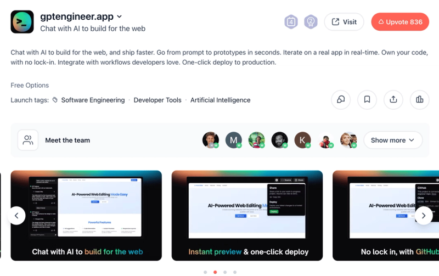Viewport: 439px width, 276px height.
Task: Open the Instant preview screenshot thumbnail
Action: 247,216
